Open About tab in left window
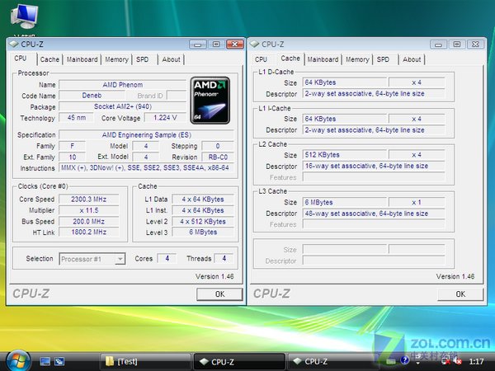Viewport: 495px width, 371px height. (x=171, y=59)
